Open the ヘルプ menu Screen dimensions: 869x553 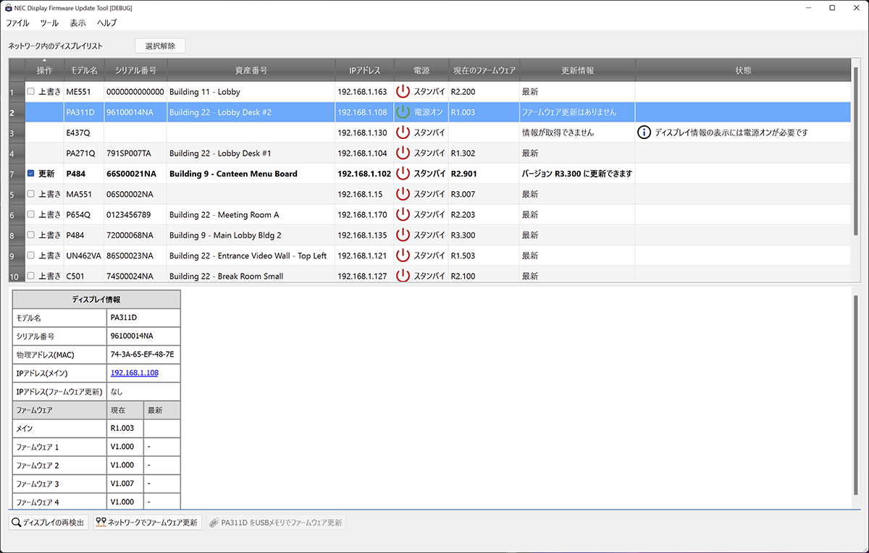[106, 23]
